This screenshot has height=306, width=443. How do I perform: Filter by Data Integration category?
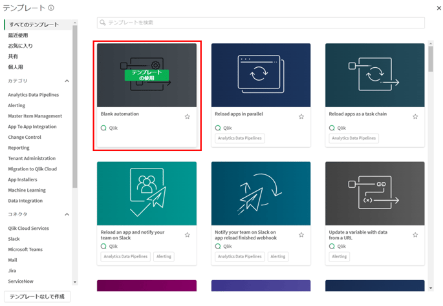[x=25, y=201]
